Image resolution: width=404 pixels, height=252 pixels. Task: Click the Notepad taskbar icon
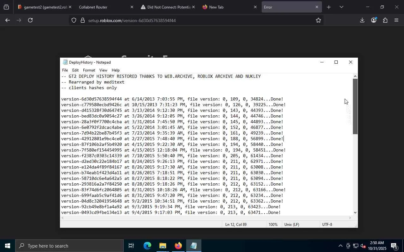[x=193, y=246]
